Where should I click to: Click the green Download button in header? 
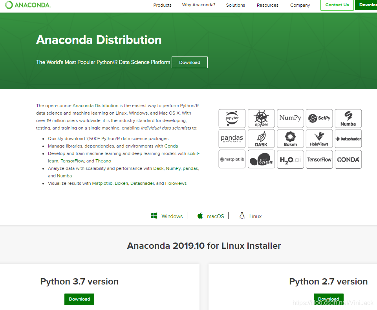(366, 5)
